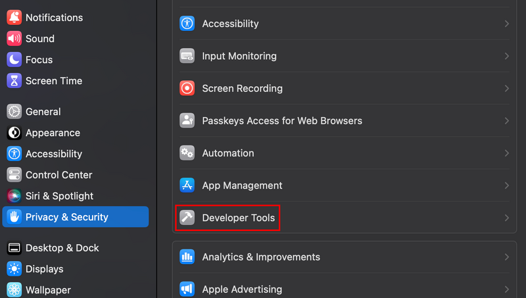Click the Sound speaker icon in sidebar
This screenshot has height=298, width=526.
(x=14, y=39)
